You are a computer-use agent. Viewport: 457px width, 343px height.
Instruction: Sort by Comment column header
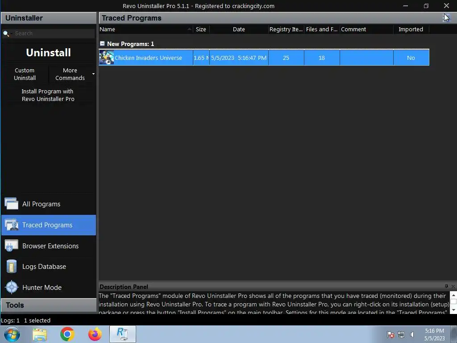[x=366, y=29]
